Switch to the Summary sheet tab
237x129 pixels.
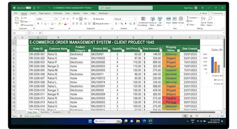45,112
